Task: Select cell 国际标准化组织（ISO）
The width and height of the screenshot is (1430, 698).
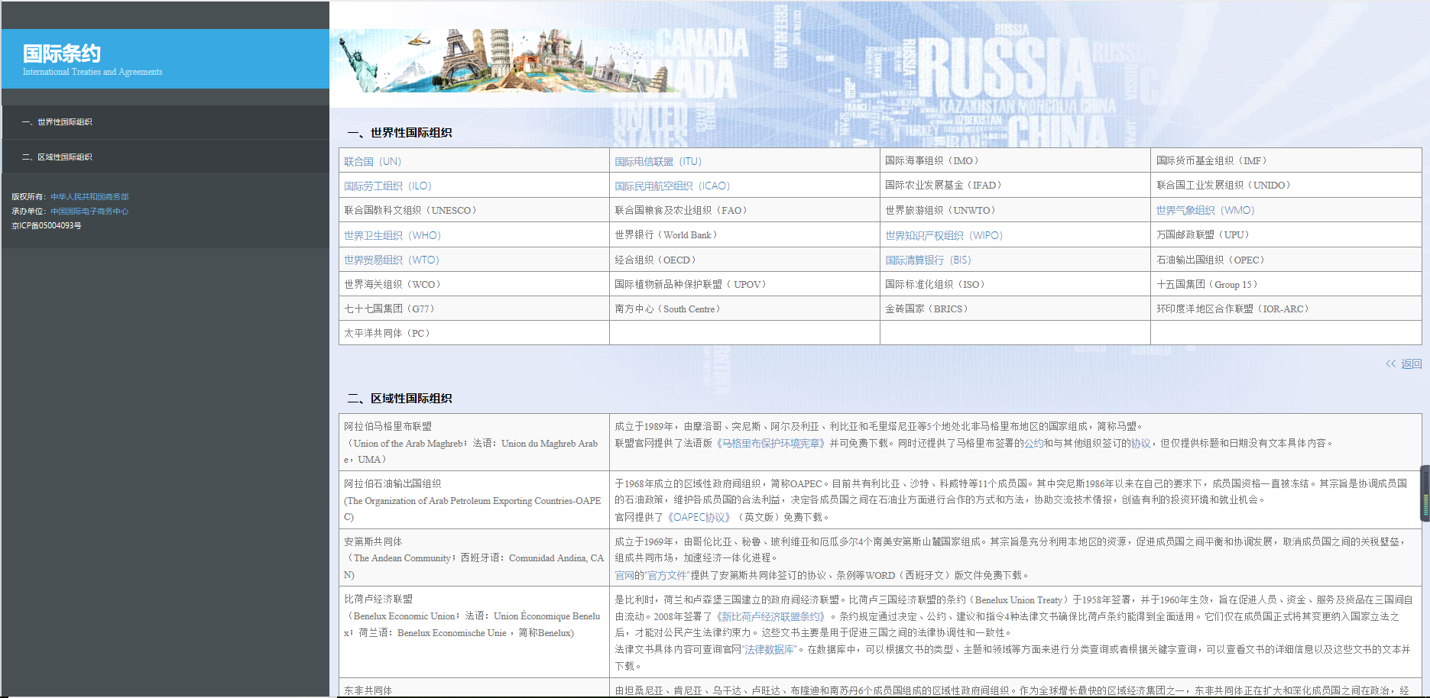Action: [x=1015, y=284]
